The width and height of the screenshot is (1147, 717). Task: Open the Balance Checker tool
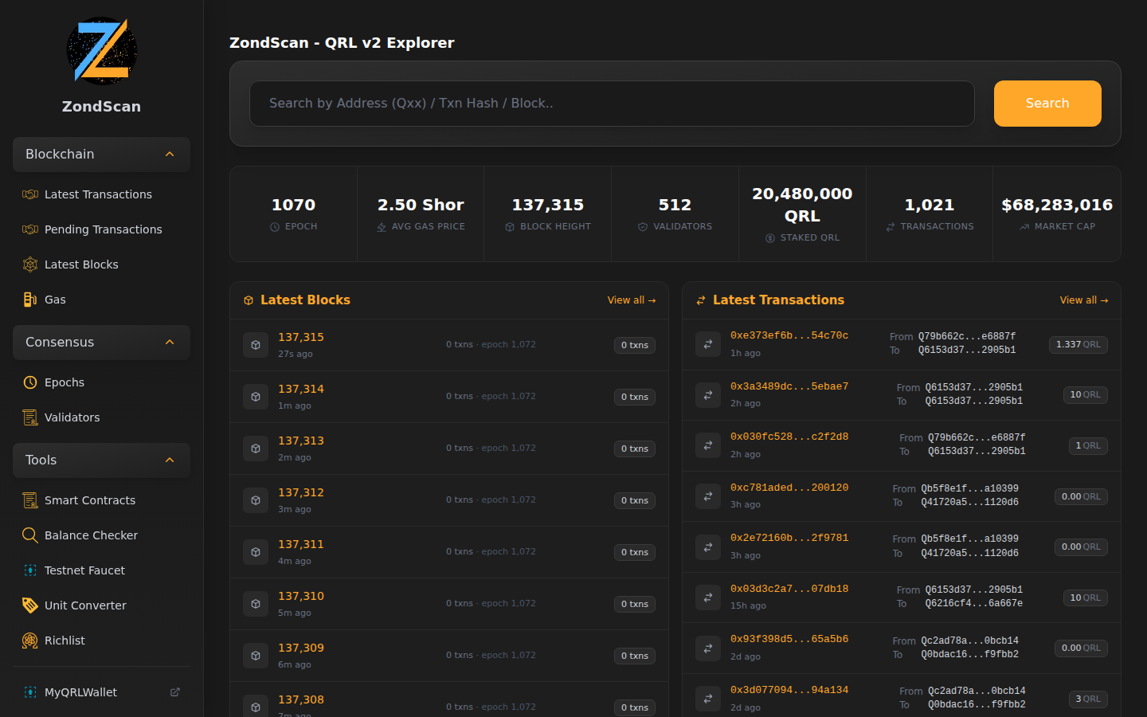click(x=101, y=535)
